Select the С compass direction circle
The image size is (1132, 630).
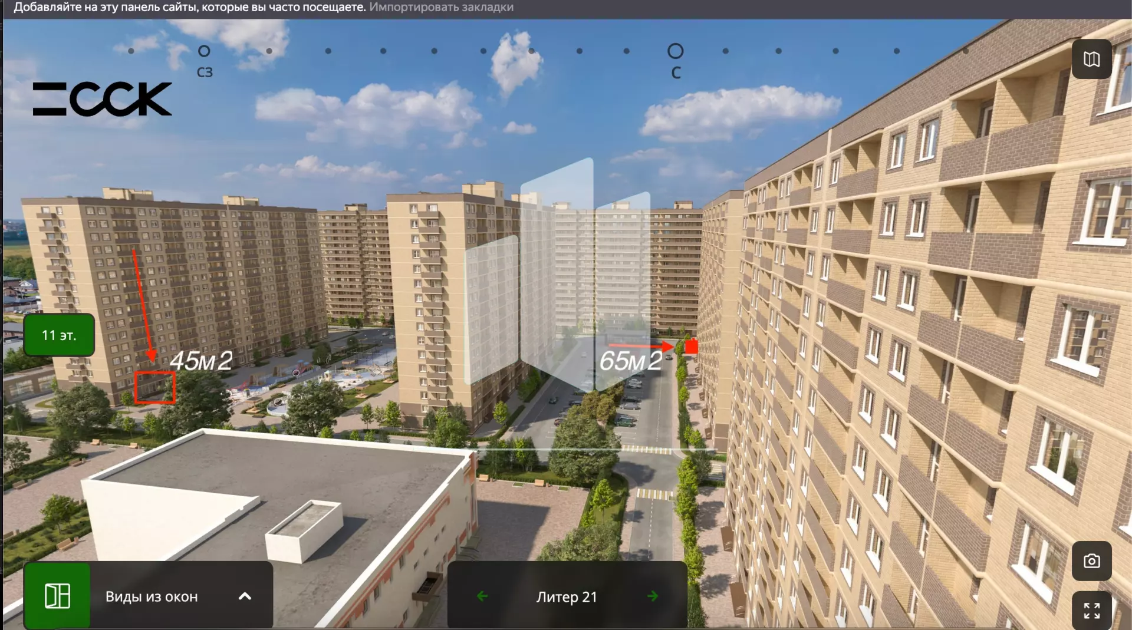(x=675, y=51)
